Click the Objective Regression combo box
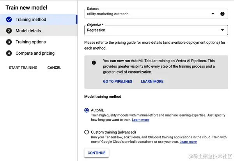Screen dimensions: 234x161 point(152,30)
